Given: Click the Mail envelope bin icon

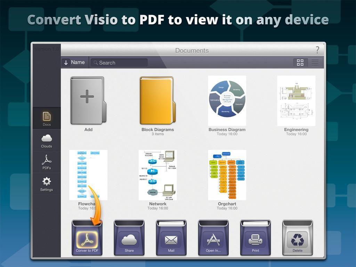Looking at the screenshot, I should point(171,237).
